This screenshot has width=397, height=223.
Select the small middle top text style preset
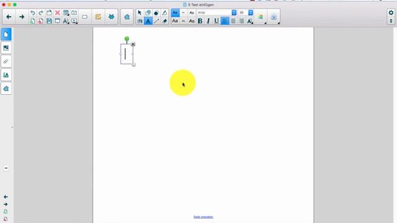(184, 12)
